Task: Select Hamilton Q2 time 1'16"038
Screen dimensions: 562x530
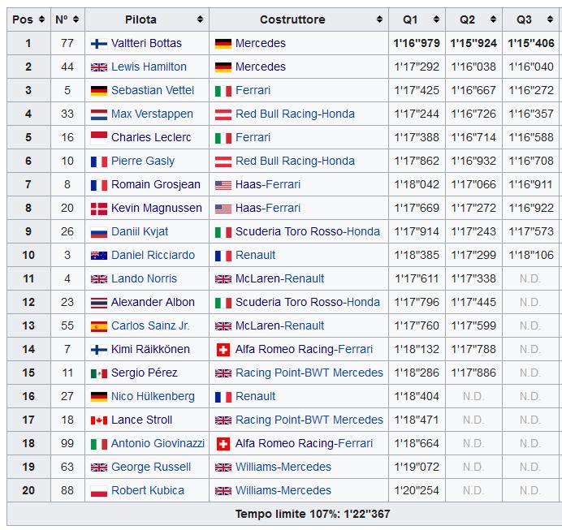Action: coord(473,67)
